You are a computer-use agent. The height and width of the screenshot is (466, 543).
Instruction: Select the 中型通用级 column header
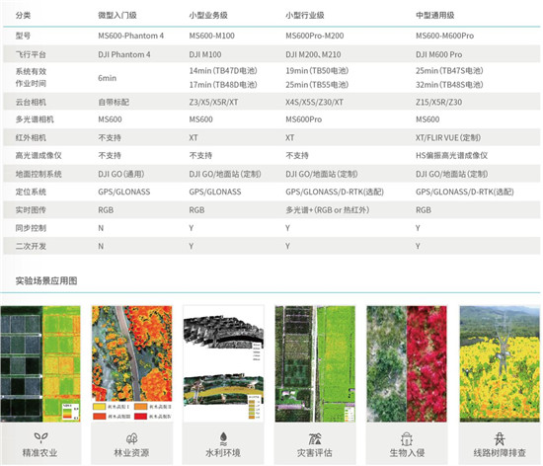435,15
